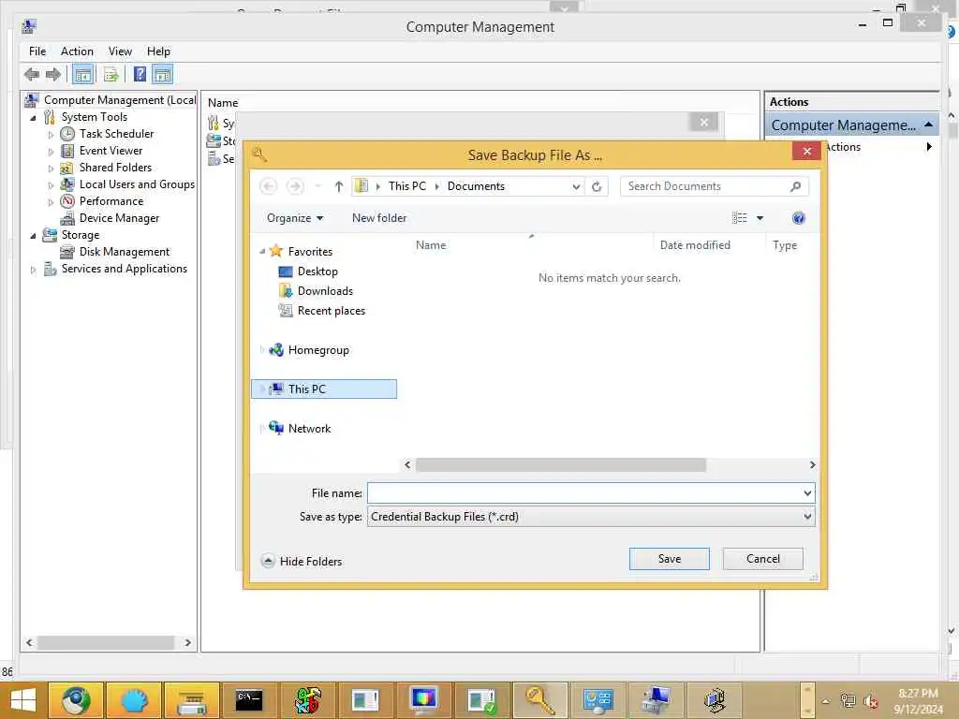This screenshot has width=959, height=719.
Task: Open the address bar previous locations dropdown
Action: pos(576,186)
